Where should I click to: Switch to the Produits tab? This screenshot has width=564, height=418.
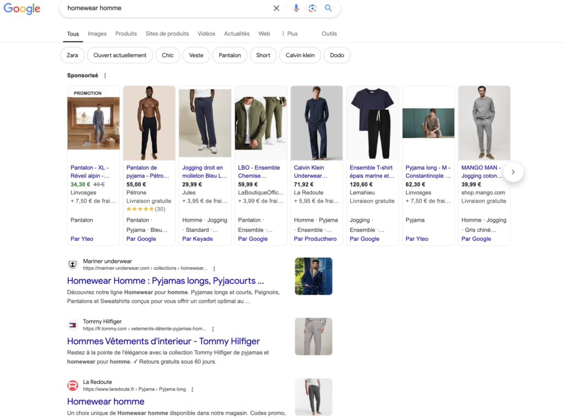coord(126,34)
